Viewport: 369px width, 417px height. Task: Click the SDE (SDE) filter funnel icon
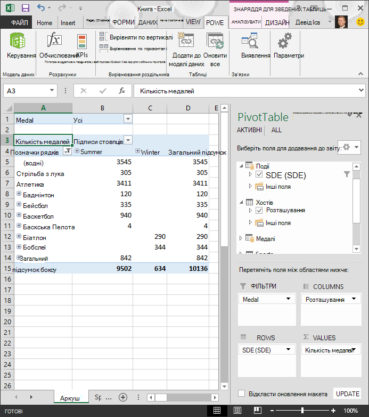click(x=347, y=174)
